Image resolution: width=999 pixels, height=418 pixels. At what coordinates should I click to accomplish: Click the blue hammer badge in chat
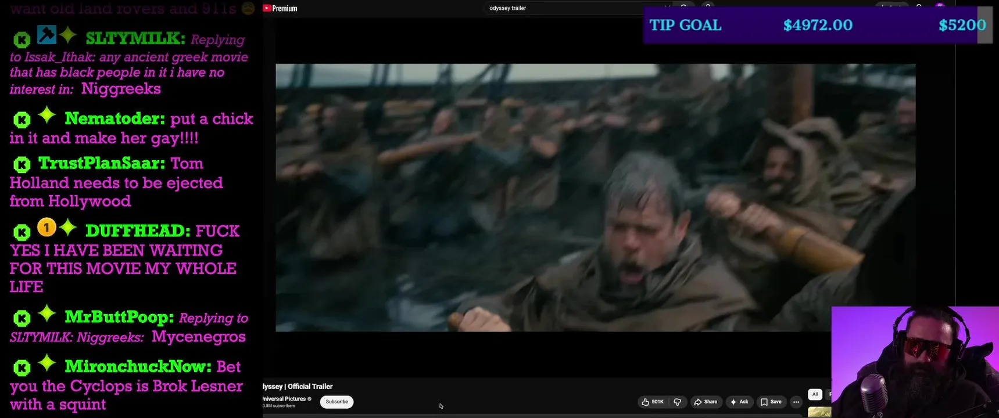click(x=46, y=35)
